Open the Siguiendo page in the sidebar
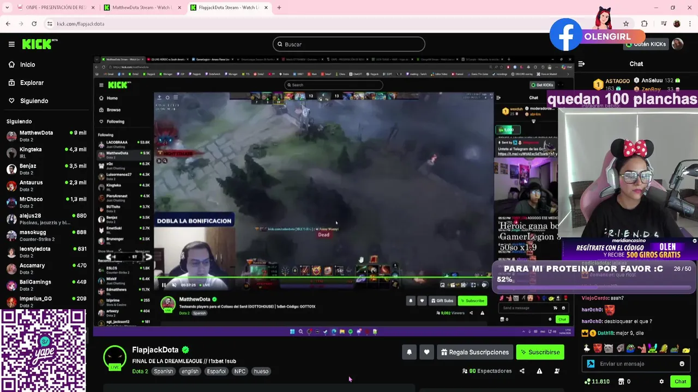Image resolution: width=698 pixels, height=392 pixels. point(34,101)
